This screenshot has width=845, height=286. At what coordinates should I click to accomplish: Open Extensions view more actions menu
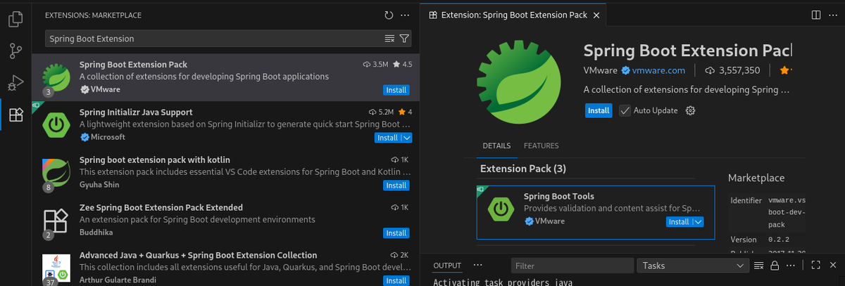click(405, 15)
